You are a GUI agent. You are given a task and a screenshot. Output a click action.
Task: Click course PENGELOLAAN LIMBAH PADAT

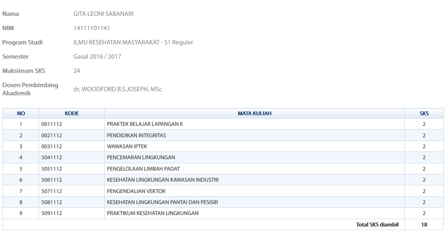(x=143, y=169)
